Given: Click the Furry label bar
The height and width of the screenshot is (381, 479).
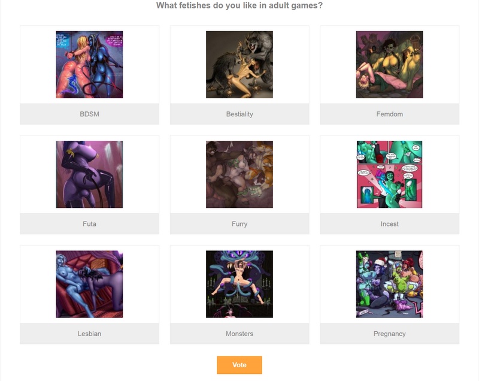Looking at the screenshot, I should (x=239, y=223).
